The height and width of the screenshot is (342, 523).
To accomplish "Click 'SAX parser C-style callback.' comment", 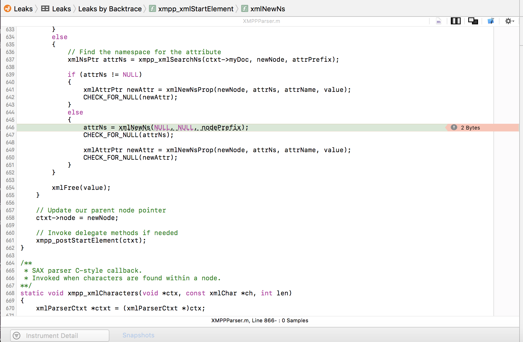I will [83, 271].
